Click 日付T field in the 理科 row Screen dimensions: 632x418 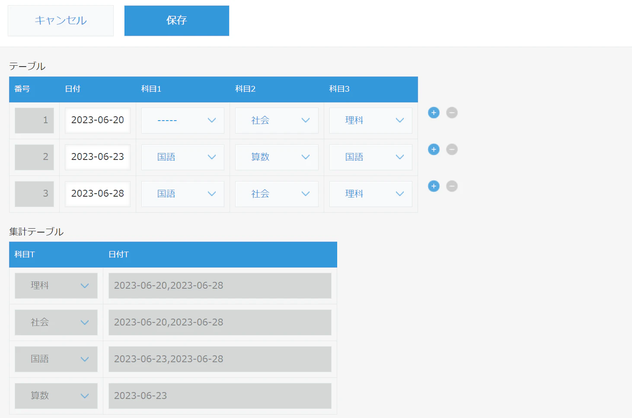220,286
